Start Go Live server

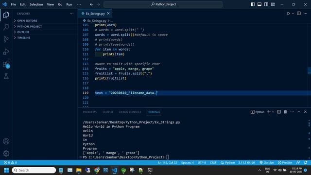tap(267, 162)
